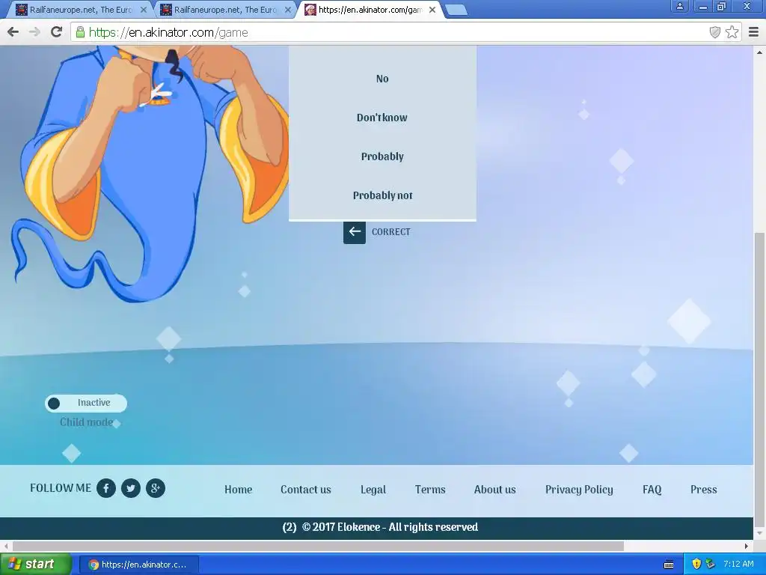766x575 pixels.
Task: Click the scroll down arrow
Action: pos(760,532)
